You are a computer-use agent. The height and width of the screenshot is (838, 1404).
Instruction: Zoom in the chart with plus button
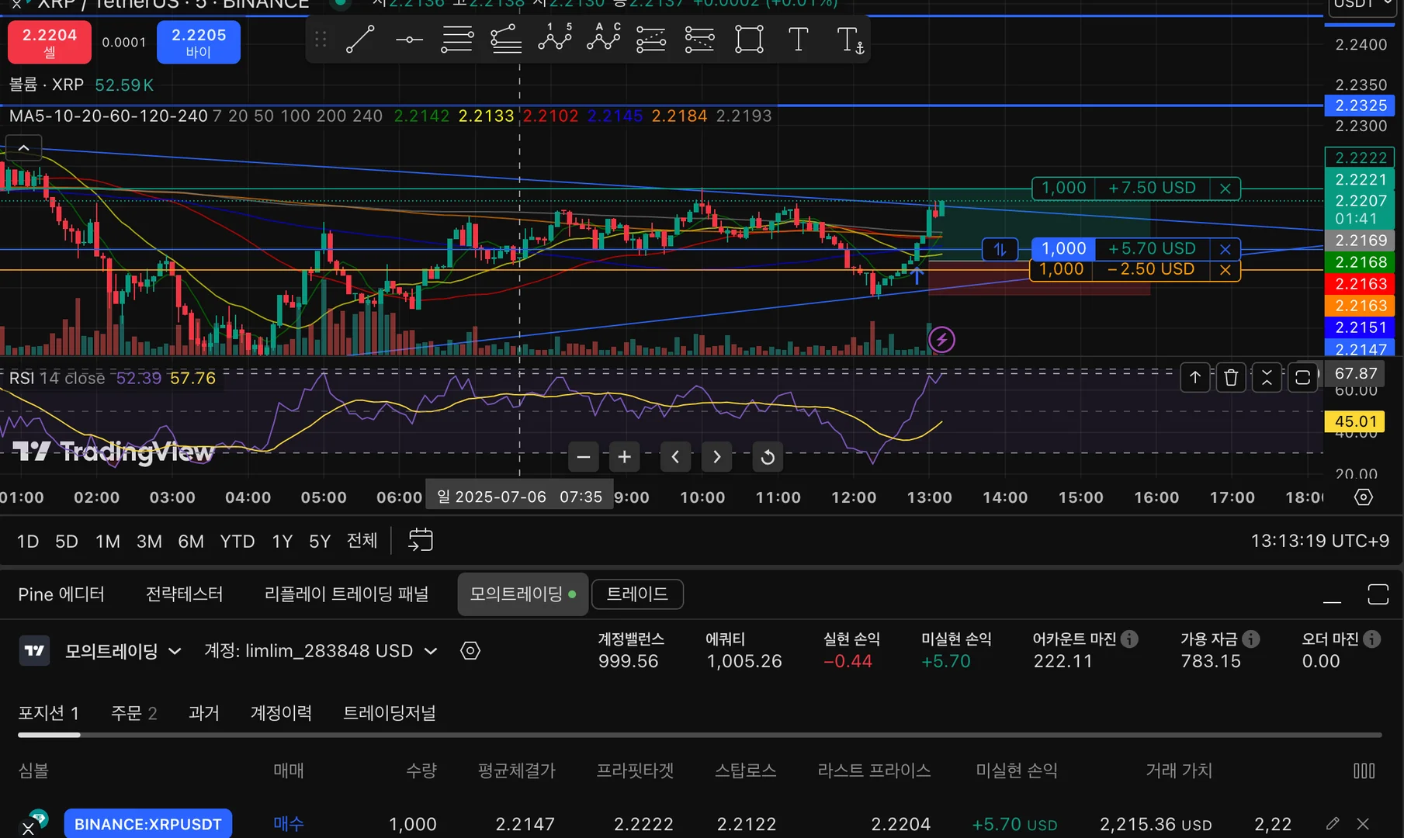(x=624, y=457)
